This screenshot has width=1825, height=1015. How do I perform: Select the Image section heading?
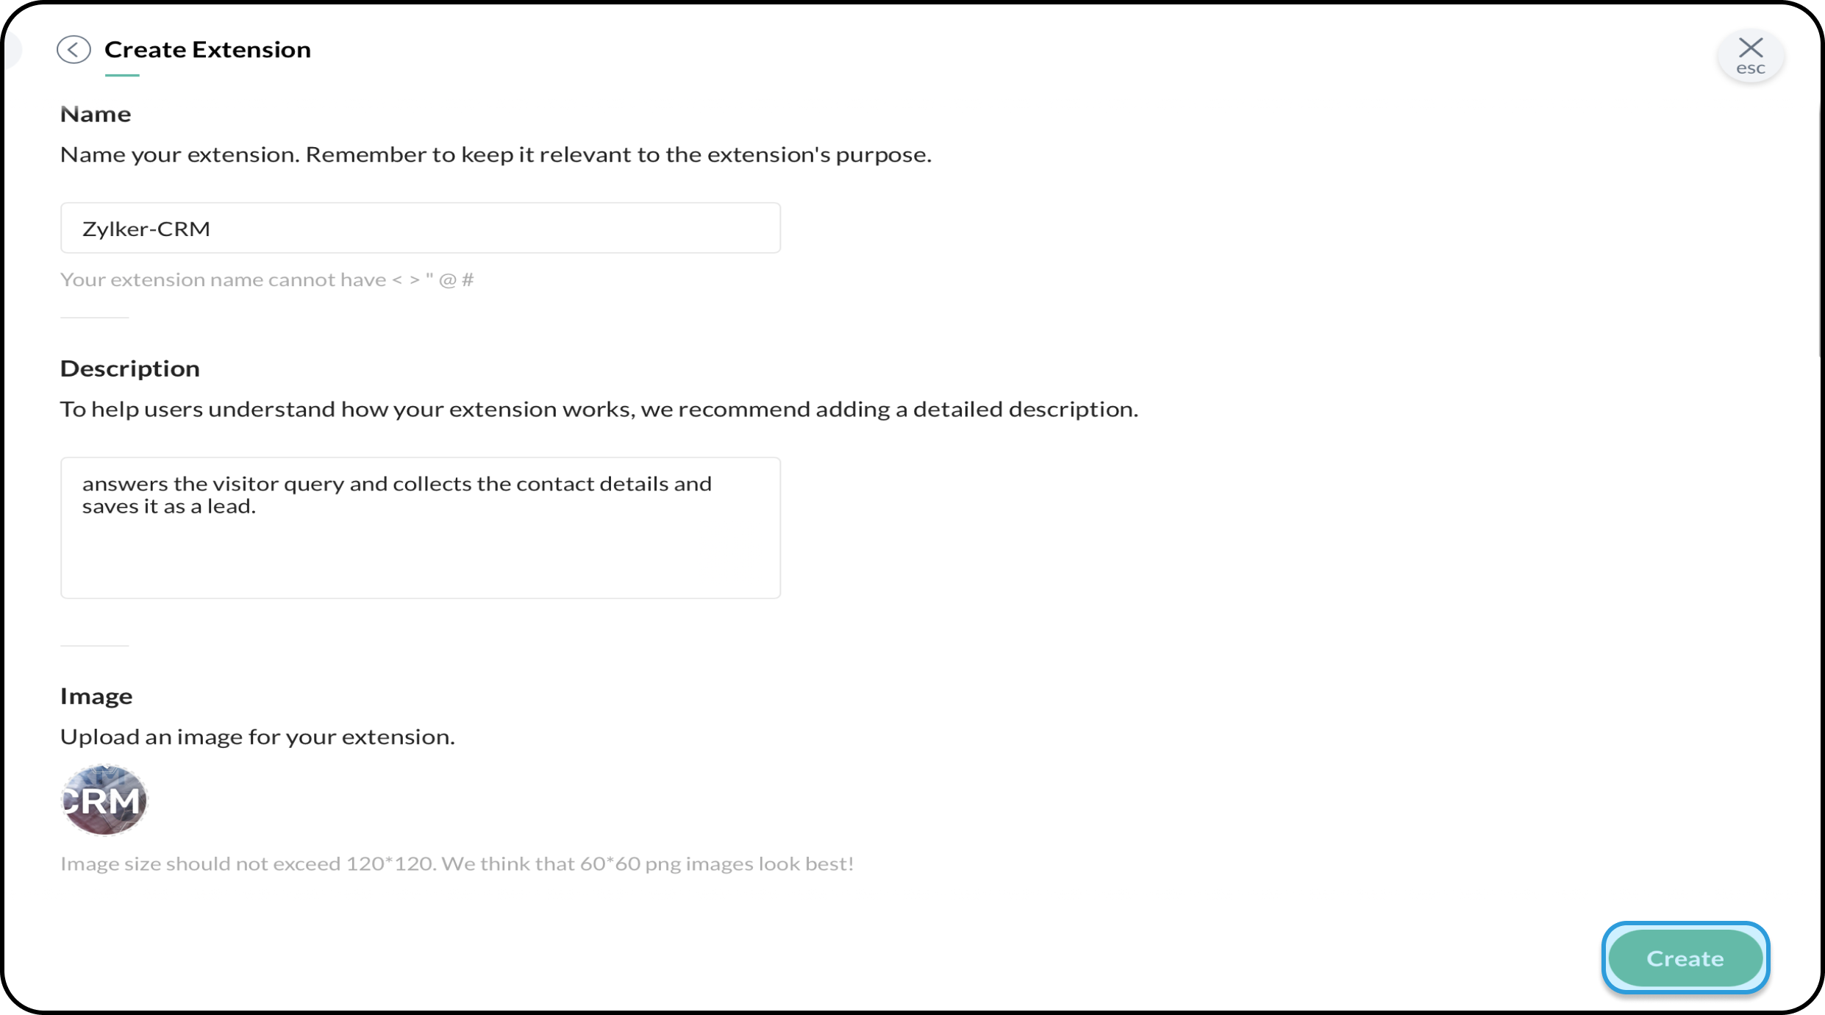click(96, 696)
